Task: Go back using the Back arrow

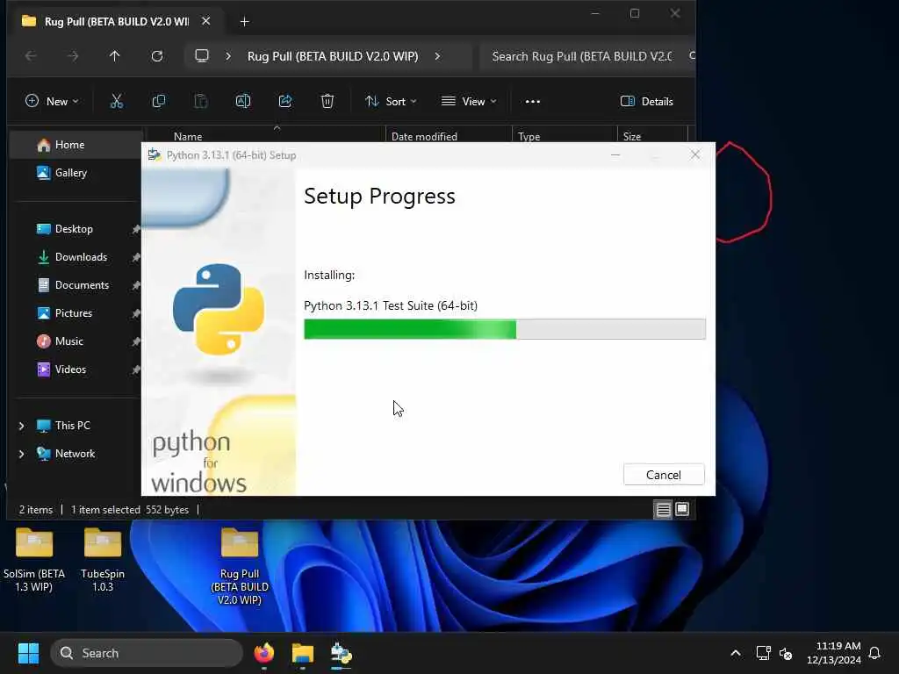Action: tap(31, 56)
